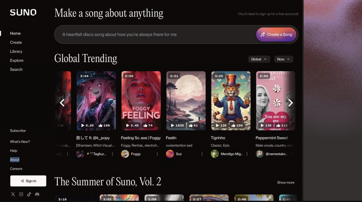Go to Explore in the sidebar
362x202 pixels.
[x=17, y=60]
